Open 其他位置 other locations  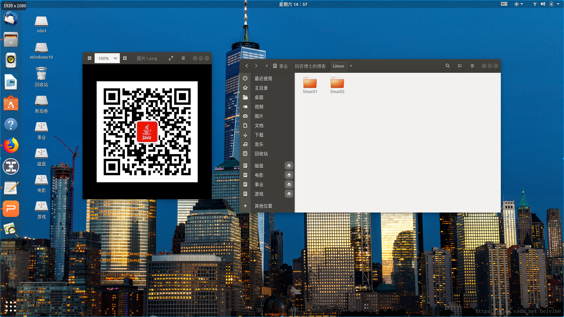pyautogui.click(x=267, y=206)
